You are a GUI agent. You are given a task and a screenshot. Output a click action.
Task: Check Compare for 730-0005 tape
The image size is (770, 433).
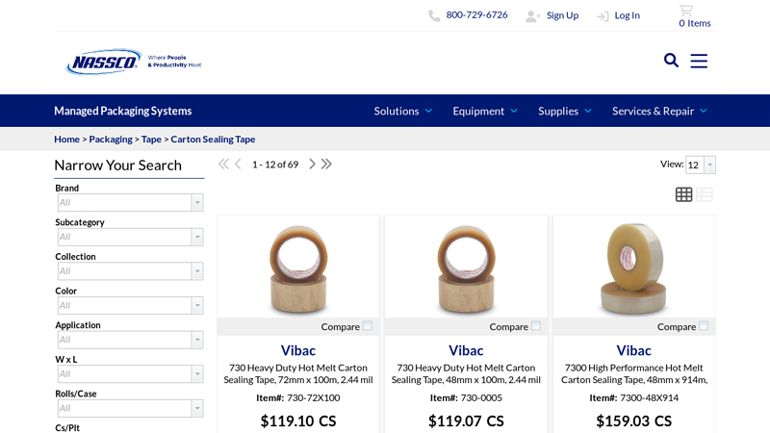click(x=535, y=326)
